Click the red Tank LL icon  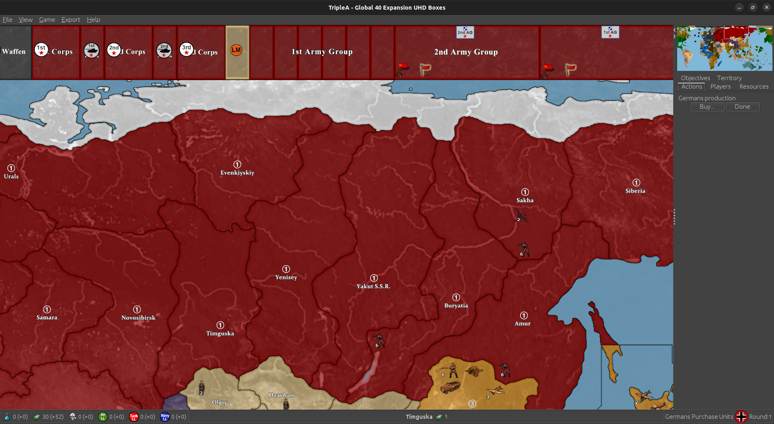(134, 417)
